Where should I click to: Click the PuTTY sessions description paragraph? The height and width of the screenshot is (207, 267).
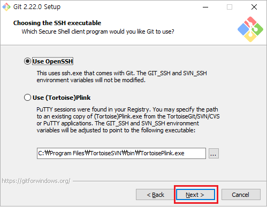[x=128, y=120]
